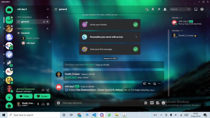Click mlh day5 welcome message name

click(89, 65)
